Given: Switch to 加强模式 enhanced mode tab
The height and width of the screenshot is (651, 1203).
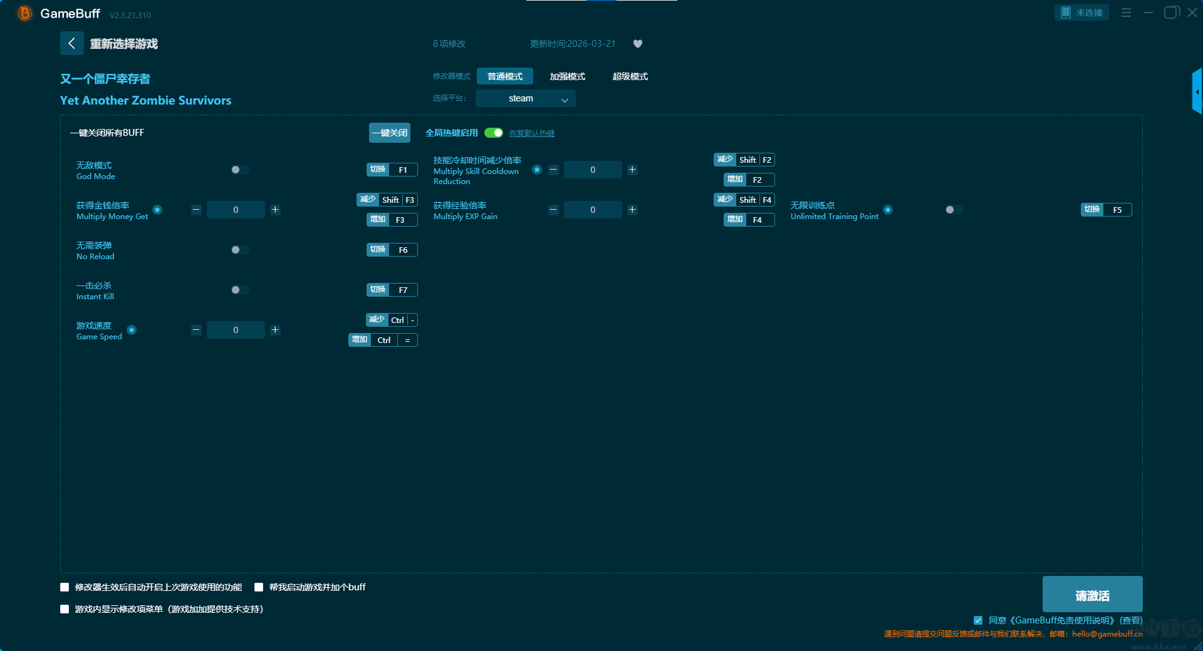Looking at the screenshot, I should point(567,76).
